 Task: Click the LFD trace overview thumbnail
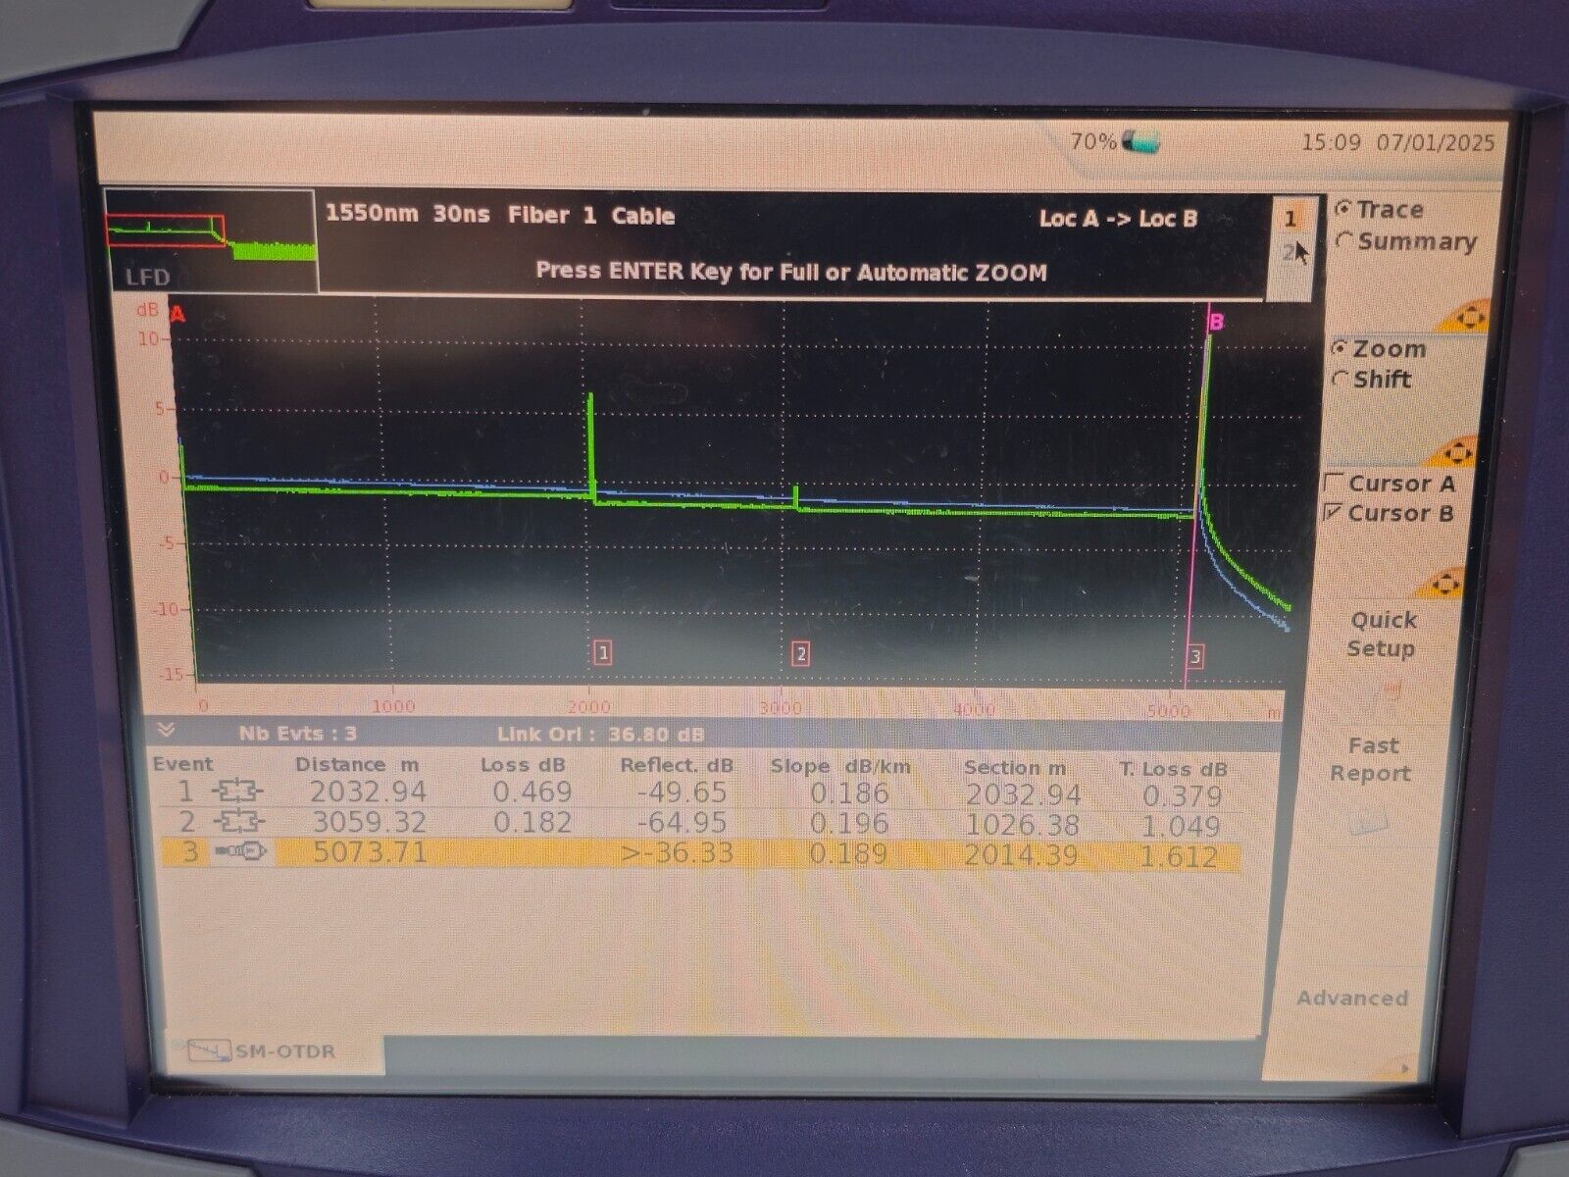[x=211, y=239]
